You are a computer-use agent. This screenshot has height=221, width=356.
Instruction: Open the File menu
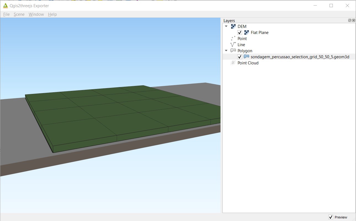[x=6, y=14]
